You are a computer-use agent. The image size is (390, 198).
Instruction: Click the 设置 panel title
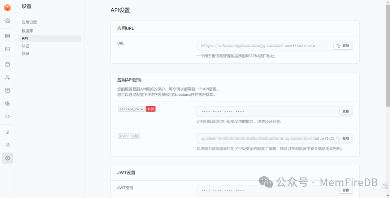point(27,7)
